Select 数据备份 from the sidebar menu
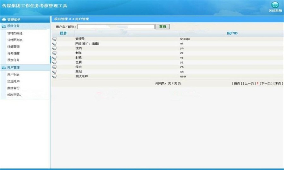The image size is (284, 170). point(14,88)
